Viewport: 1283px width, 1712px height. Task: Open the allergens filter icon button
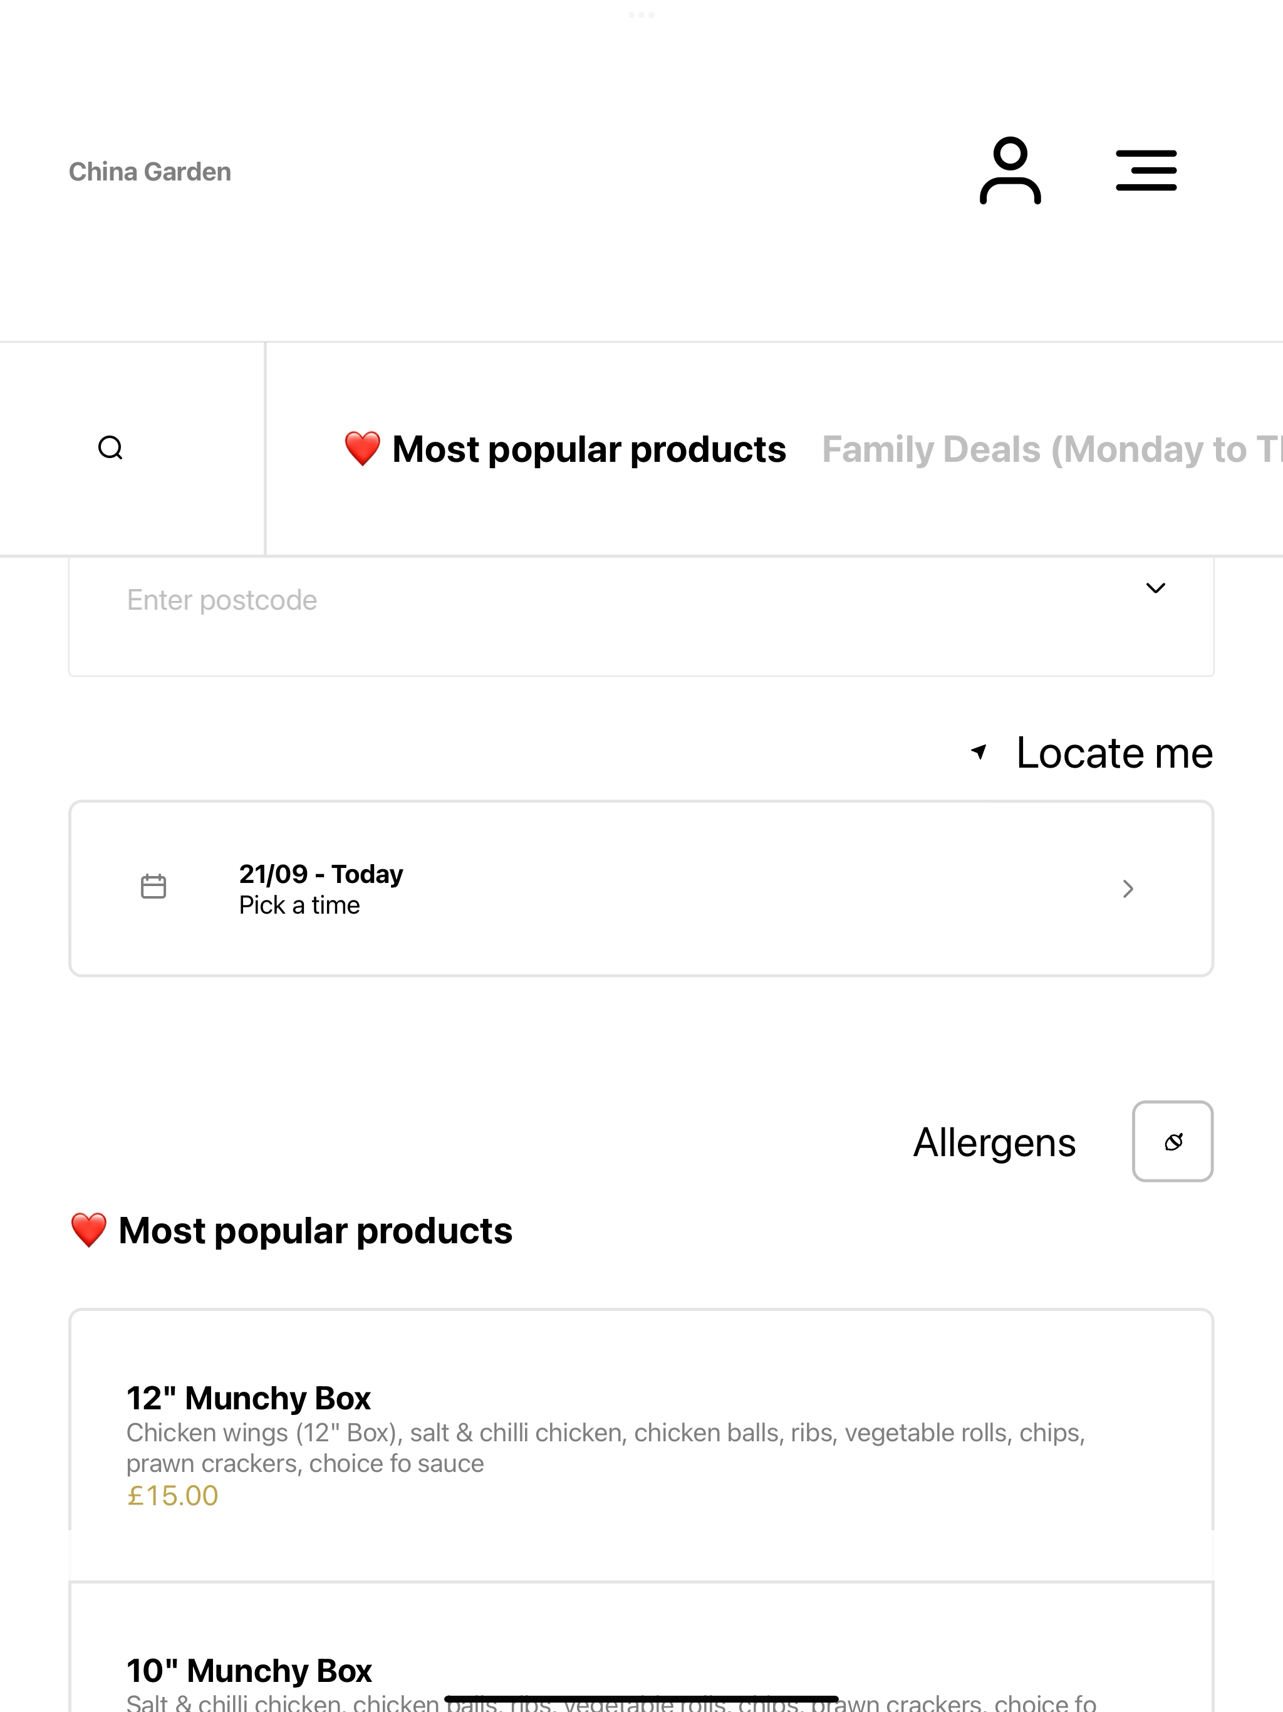1172,1141
